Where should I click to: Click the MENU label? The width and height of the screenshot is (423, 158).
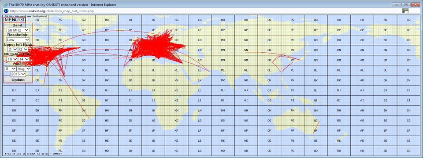click(11, 19)
